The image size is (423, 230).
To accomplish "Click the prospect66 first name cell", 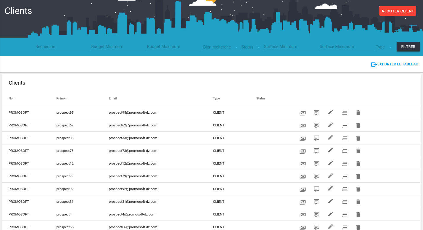I will click(65, 227).
